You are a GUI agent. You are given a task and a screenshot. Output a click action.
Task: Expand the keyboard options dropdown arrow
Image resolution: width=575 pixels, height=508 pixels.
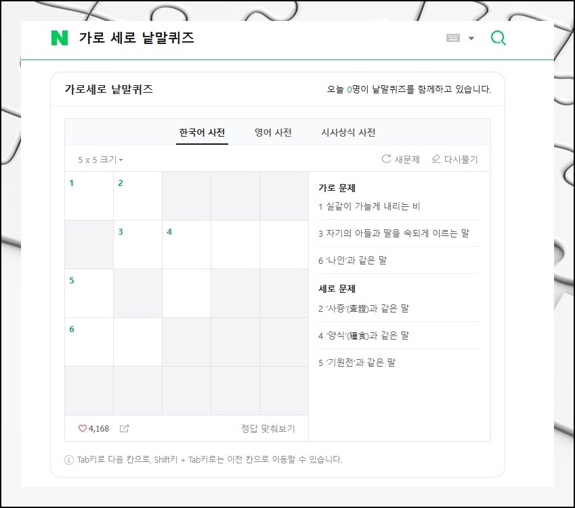tap(471, 38)
